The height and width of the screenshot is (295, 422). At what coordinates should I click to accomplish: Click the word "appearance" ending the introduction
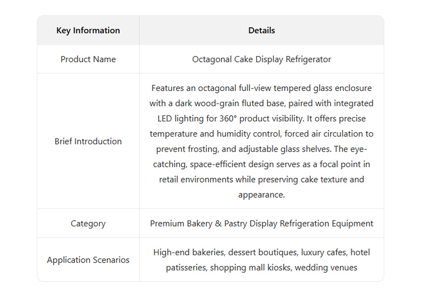click(260, 195)
